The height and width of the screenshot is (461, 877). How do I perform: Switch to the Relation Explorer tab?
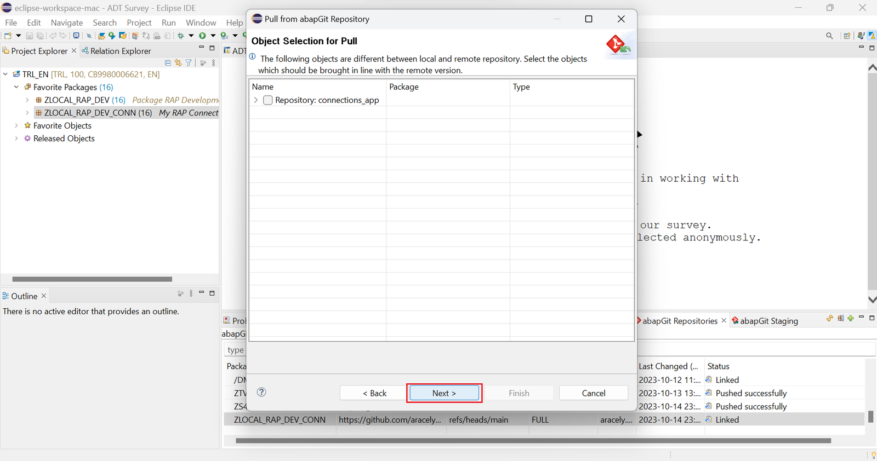pyautogui.click(x=116, y=51)
